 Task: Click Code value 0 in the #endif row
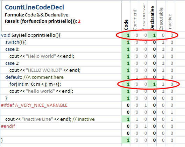point(128,126)
